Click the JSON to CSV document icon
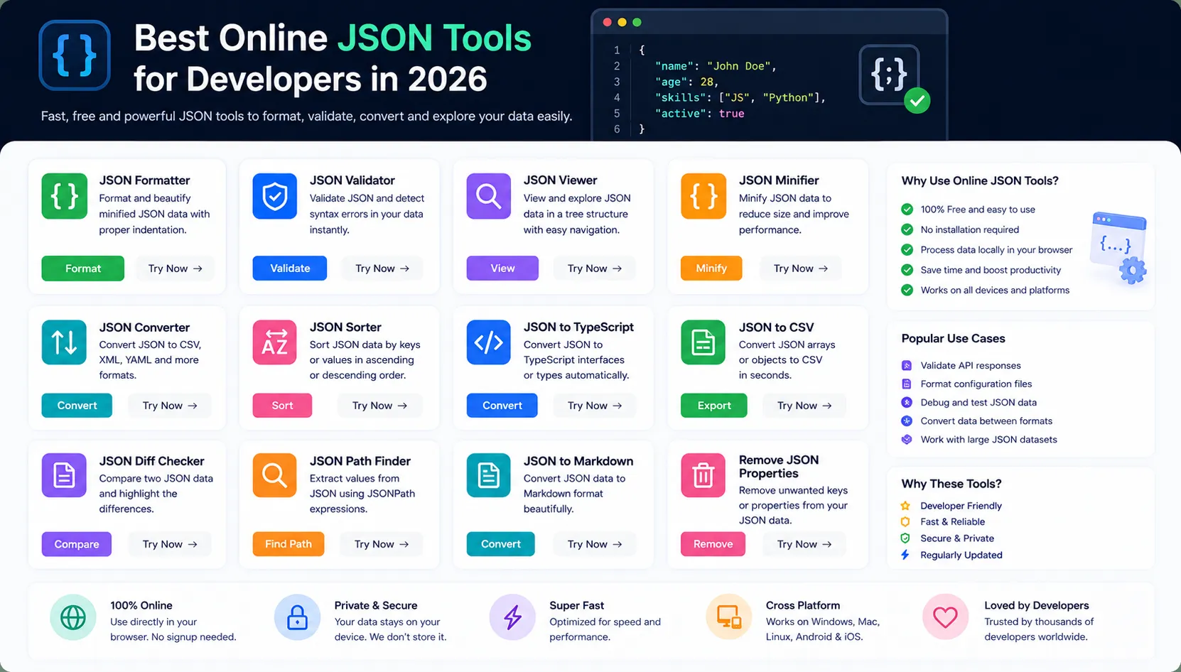Image resolution: width=1181 pixels, height=672 pixels. coord(703,342)
